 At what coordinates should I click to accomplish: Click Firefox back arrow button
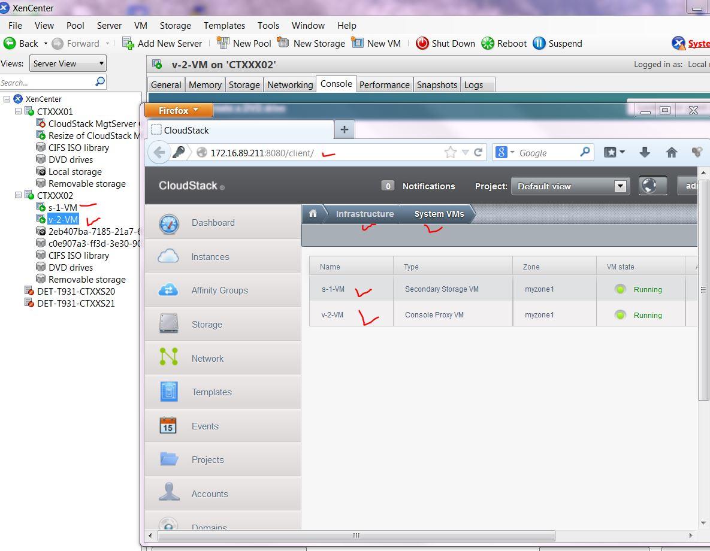(159, 153)
